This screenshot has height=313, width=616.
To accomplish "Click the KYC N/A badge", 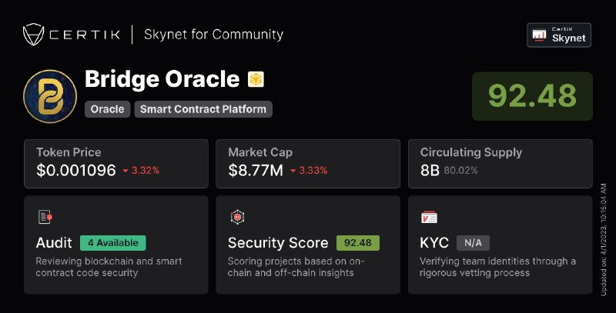I will (473, 243).
